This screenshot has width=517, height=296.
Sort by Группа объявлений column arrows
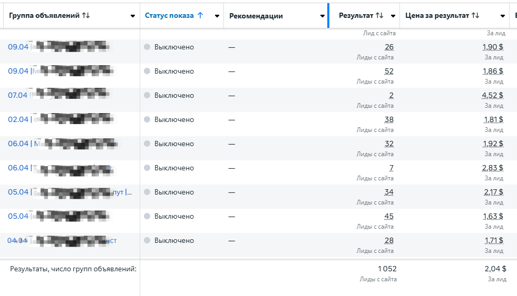(x=86, y=15)
